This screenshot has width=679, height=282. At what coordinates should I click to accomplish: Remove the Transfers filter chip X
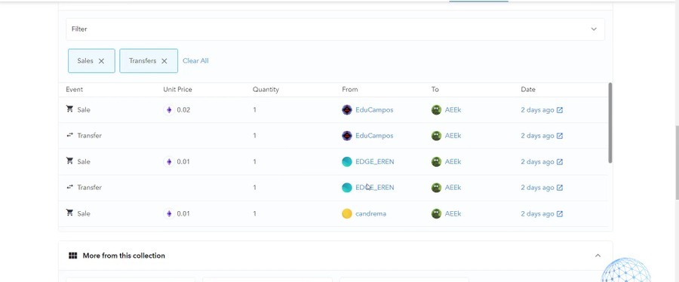tap(164, 61)
